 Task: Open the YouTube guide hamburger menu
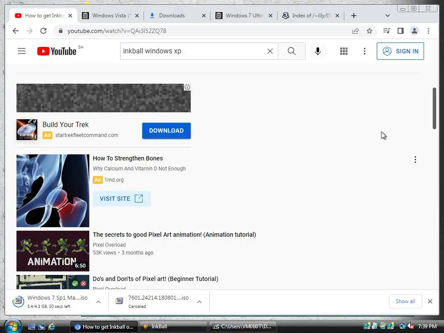tap(22, 51)
